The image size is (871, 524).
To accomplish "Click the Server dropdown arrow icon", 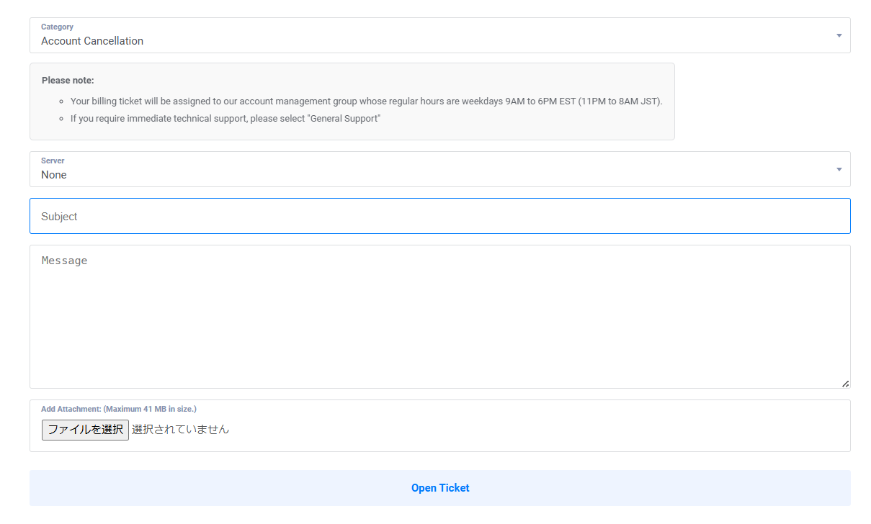I will point(839,170).
